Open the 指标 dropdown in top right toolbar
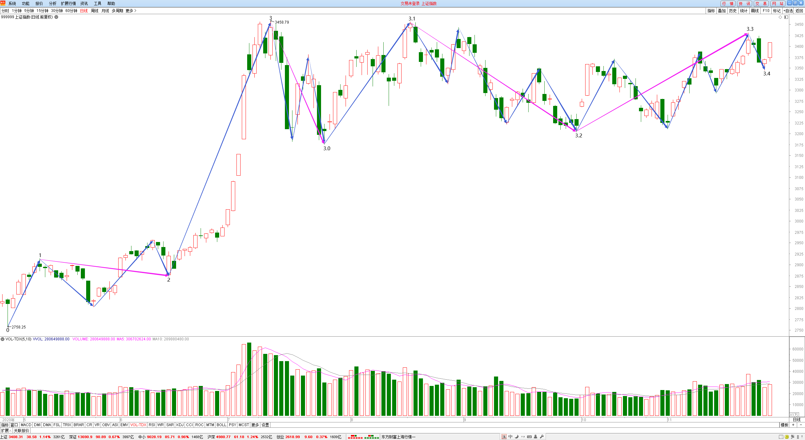The height and width of the screenshot is (440, 805). pyautogui.click(x=711, y=11)
